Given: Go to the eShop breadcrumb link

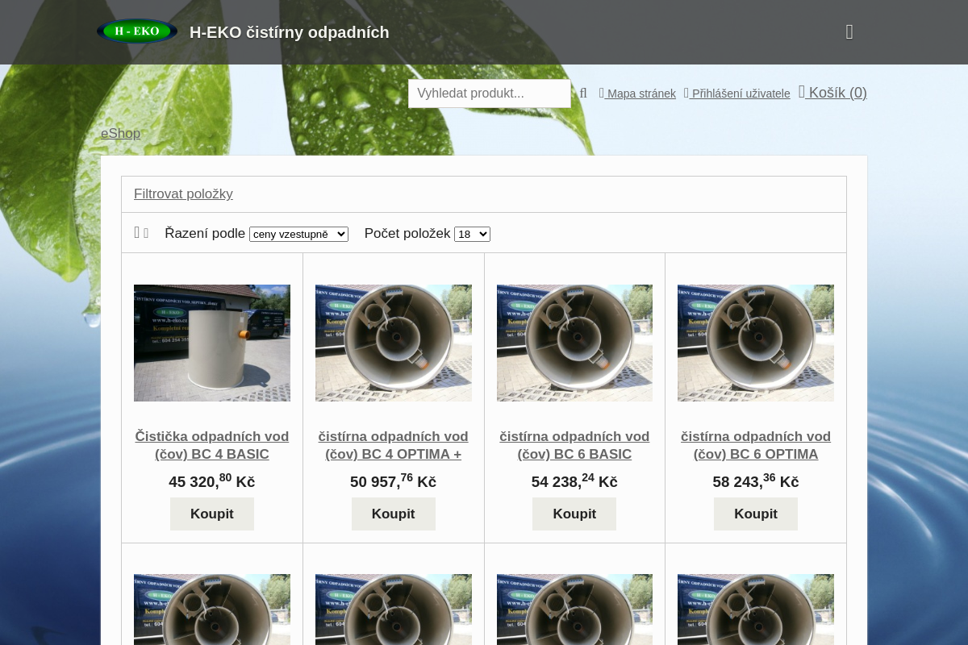Looking at the screenshot, I should pyautogui.click(x=120, y=133).
